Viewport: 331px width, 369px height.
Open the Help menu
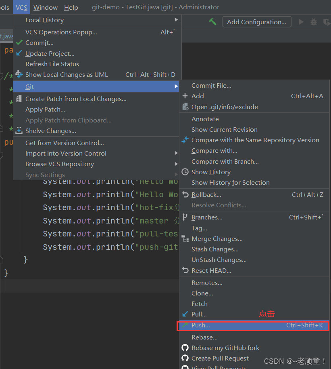click(71, 7)
